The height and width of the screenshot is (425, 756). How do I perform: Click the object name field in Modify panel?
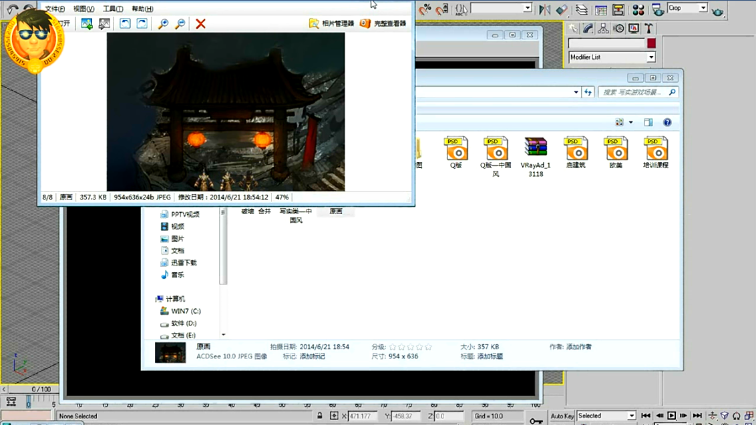pyautogui.click(x=606, y=43)
